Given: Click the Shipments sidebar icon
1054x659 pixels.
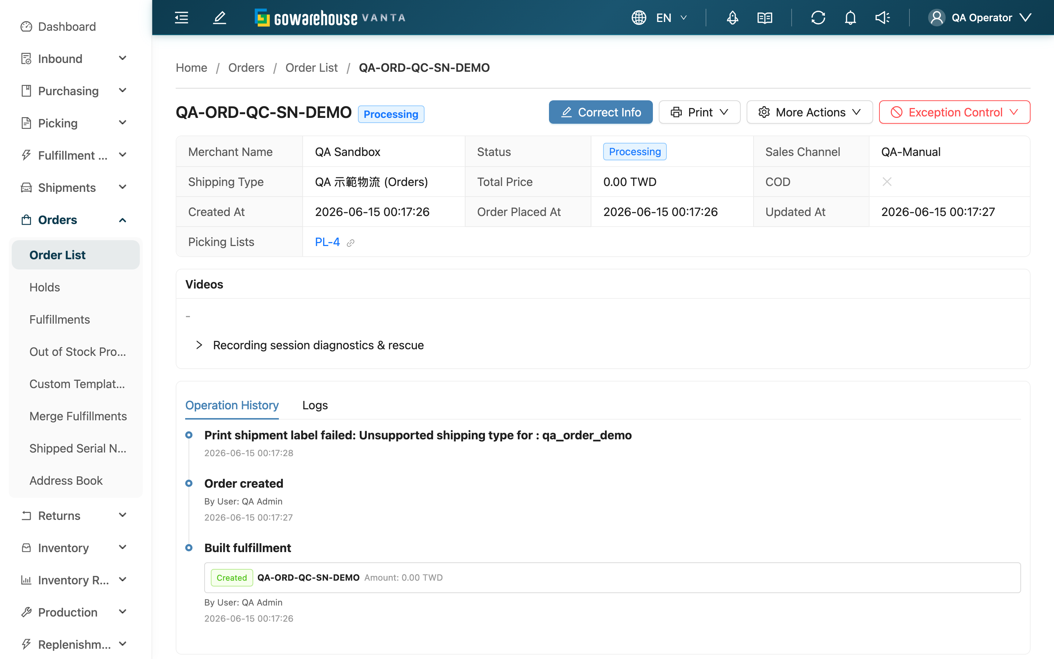Looking at the screenshot, I should (26, 187).
